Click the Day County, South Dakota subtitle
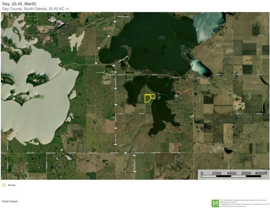The height and width of the screenshot is (208, 270). [x=36, y=9]
